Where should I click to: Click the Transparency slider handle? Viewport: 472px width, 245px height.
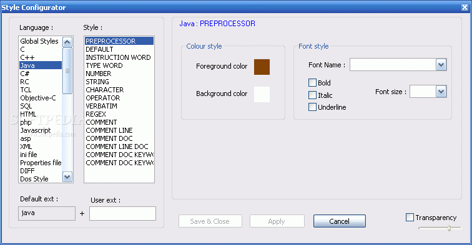coord(449,228)
